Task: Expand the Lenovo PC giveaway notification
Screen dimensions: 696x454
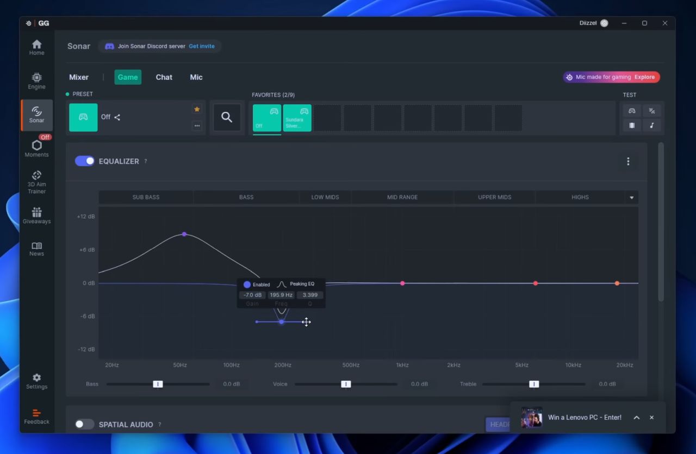Action: [636, 418]
